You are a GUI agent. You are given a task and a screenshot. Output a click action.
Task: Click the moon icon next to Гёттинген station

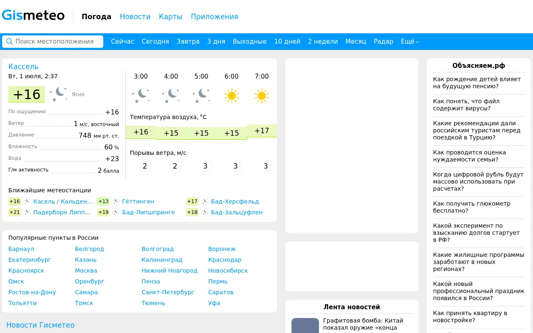click(x=116, y=201)
